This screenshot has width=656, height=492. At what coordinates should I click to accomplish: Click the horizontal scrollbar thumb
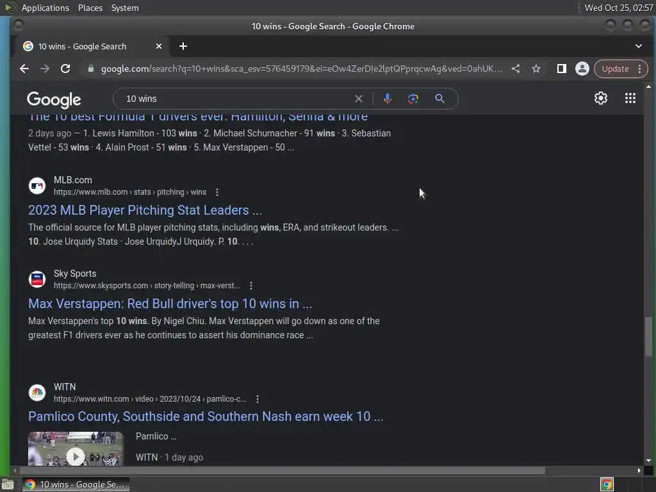(x=281, y=471)
